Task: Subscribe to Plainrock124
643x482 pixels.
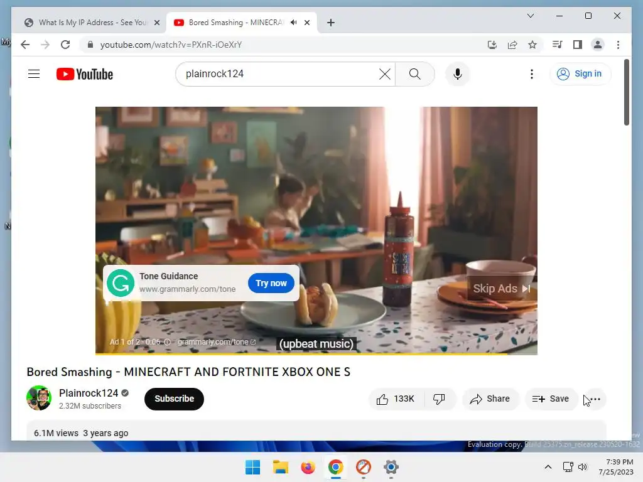Action: tap(174, 399)
